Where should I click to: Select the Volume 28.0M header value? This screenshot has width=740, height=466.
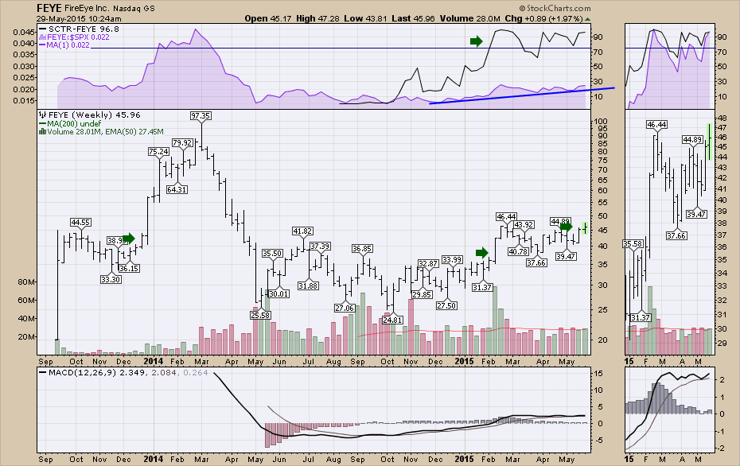click(469, 18)
